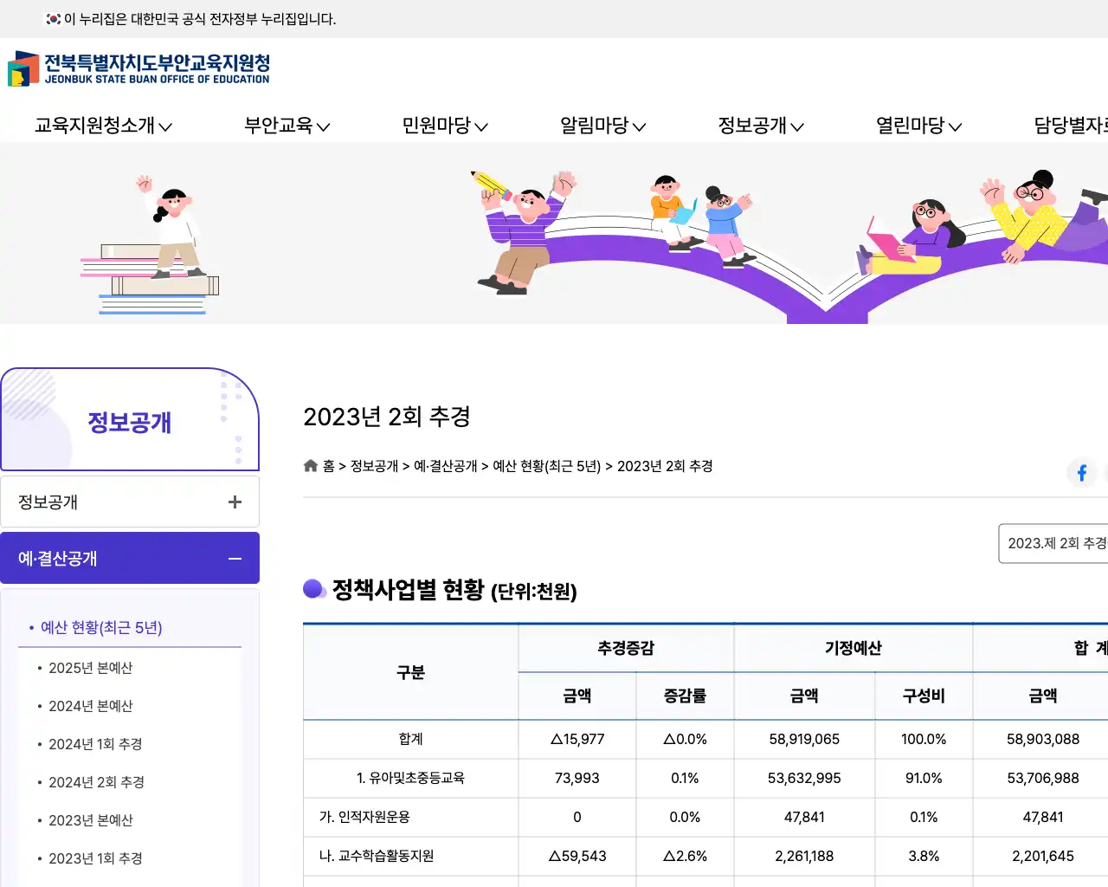
Task: Click 2023년 2회 추경 breadcrumb text
Action: point(665,466)
